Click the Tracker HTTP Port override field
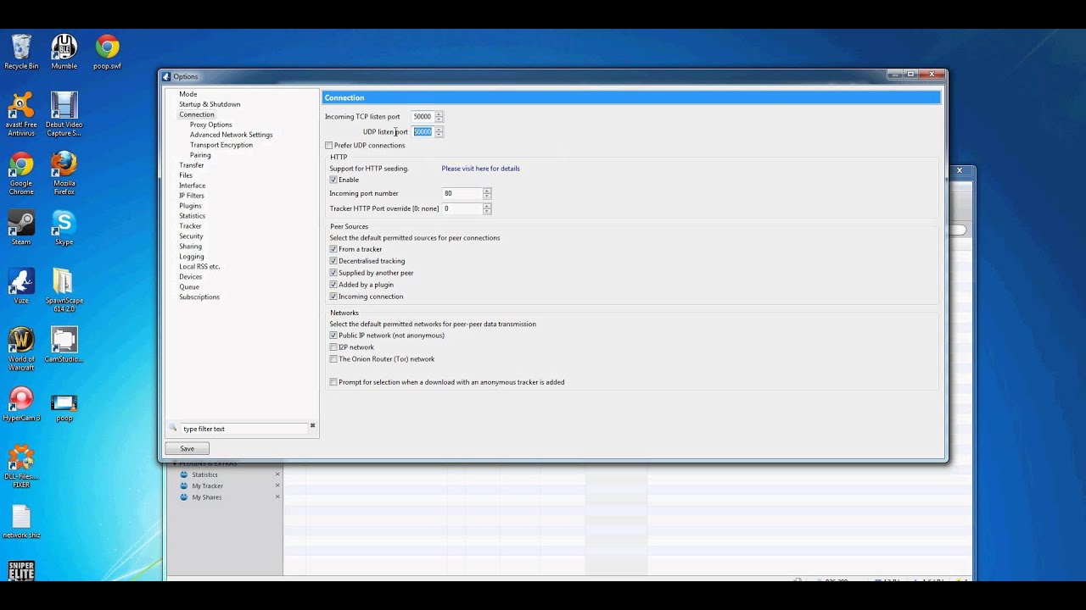This screenshot has height=610, width=1086. (x=462, y=208)
